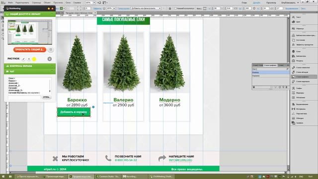The image size is (318, 179).
Task: Open the Файл menu
Action: (x=10, y=2)
